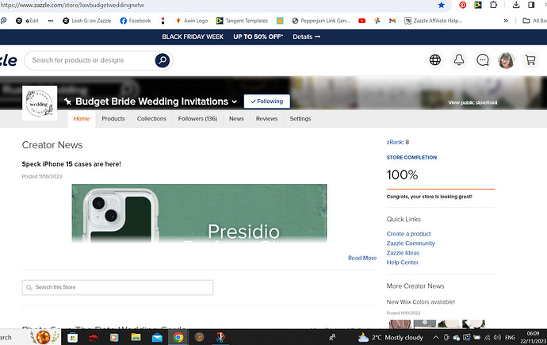Open the Create a product link
The width and height of the screenshot is (547, 345).
(408, 234)
